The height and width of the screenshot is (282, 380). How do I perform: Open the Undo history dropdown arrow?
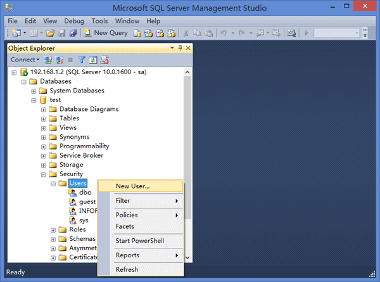[232, 33]
